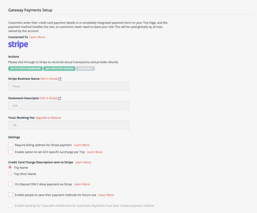Image resolution: width=257 pixels, height=213 pixels.
Task: Click Add Apple Pay Domain button
Action: 60,68
